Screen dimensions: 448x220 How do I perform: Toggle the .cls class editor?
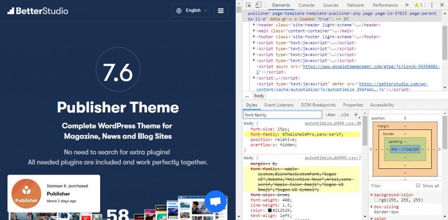[x=344, y=115]
